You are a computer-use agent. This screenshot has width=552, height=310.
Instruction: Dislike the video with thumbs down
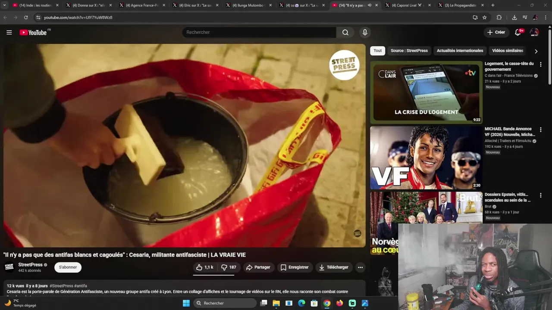[229, 267]
